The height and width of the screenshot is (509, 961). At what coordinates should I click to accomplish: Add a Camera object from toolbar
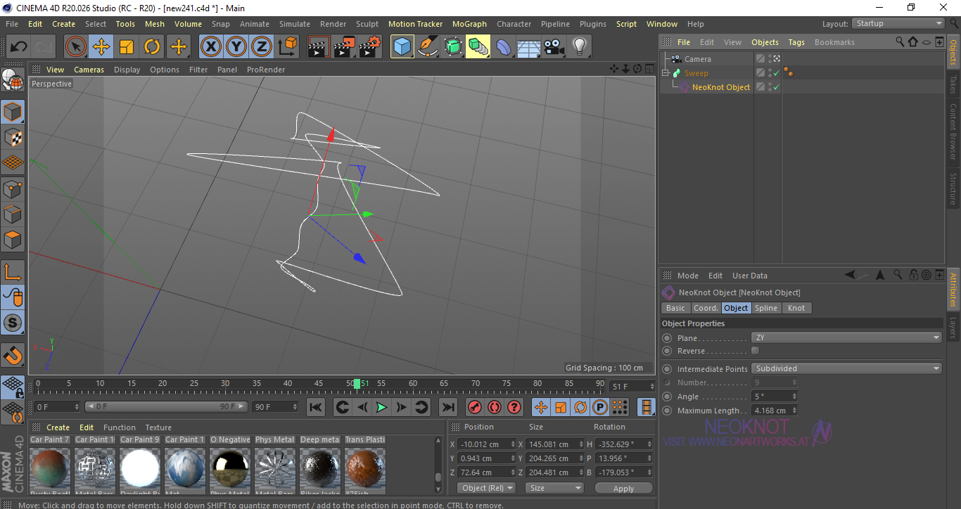coord(554,47)
